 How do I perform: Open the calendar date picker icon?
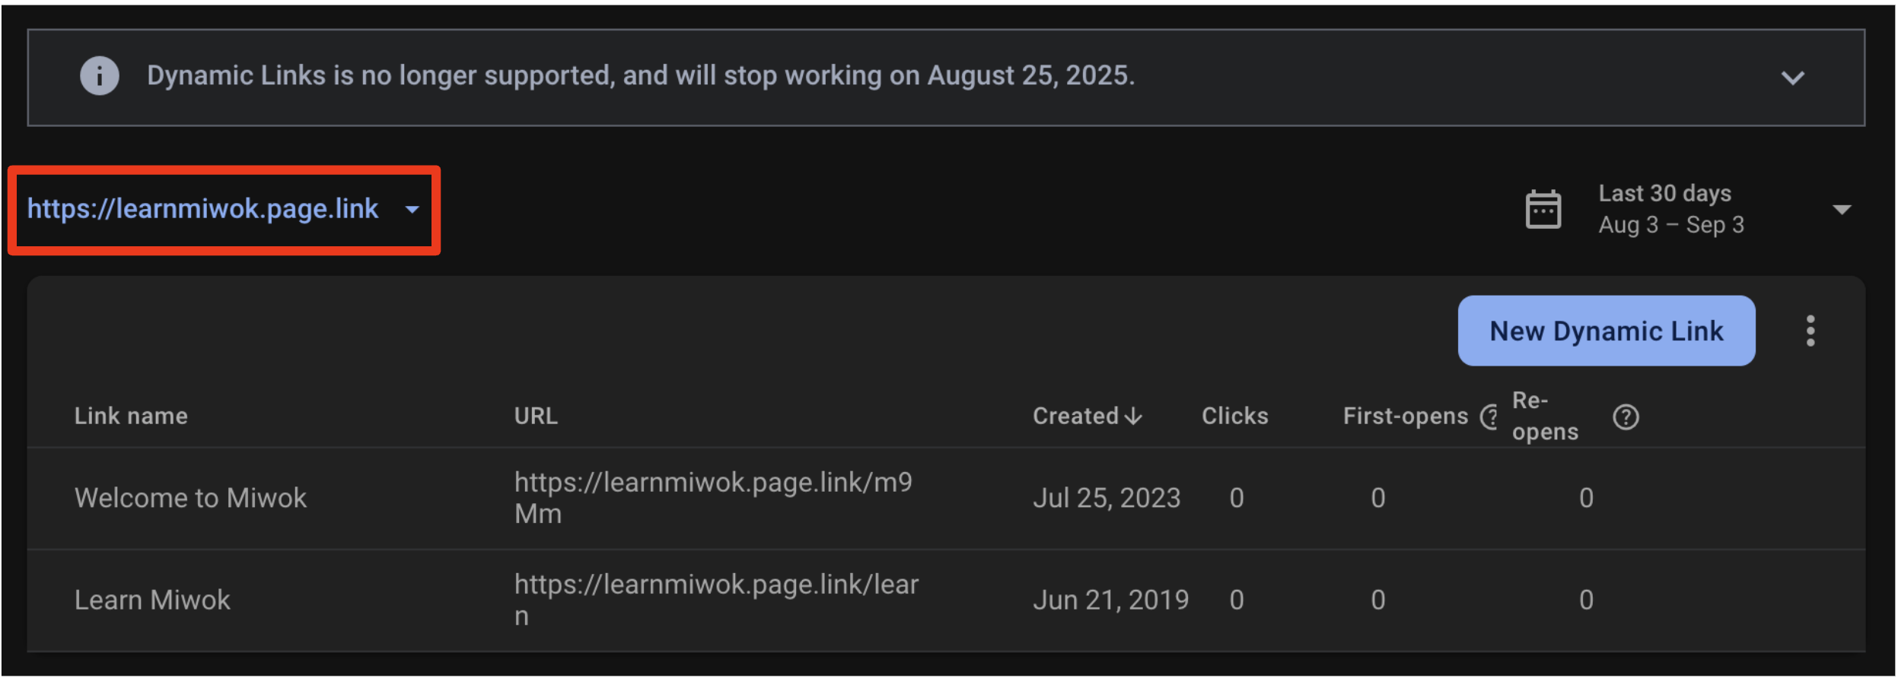tap(1543, 208)
